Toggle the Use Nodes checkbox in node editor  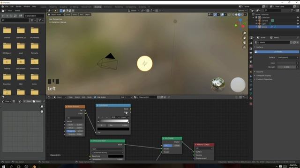point(95,97)
